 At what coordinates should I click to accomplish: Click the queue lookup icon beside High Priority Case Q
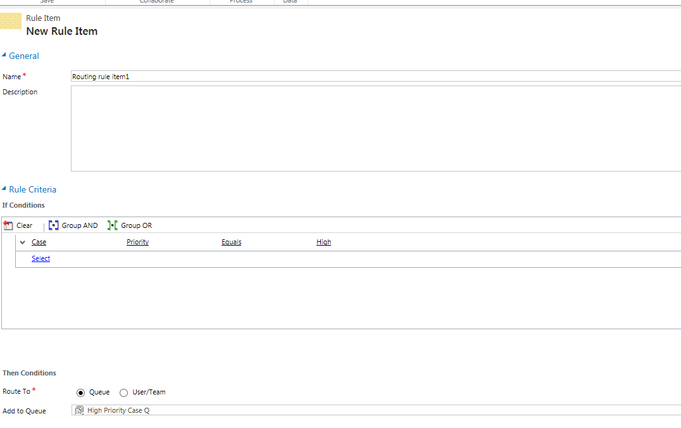click(x=78, y=410)
